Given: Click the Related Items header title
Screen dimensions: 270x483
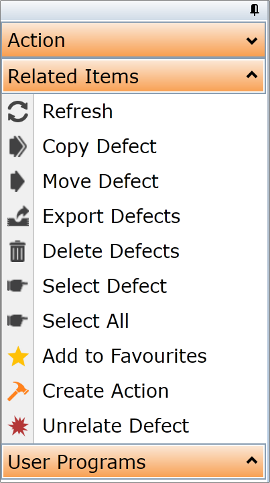Looking at the screenshot, I should 73,77.
